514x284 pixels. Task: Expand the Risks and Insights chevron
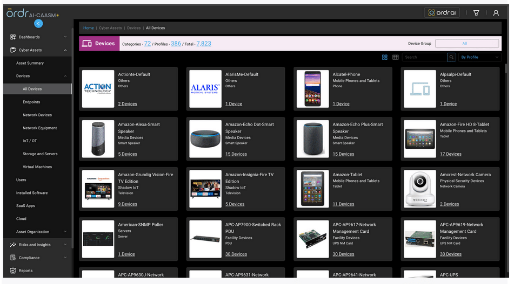point(65,245)
